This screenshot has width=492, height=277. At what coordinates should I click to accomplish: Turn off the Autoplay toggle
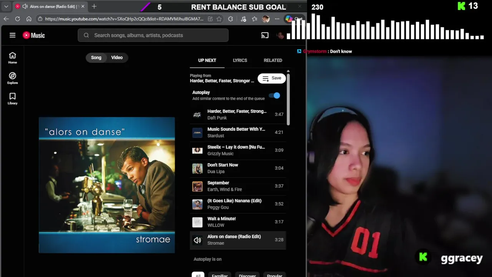click(274, 95)
